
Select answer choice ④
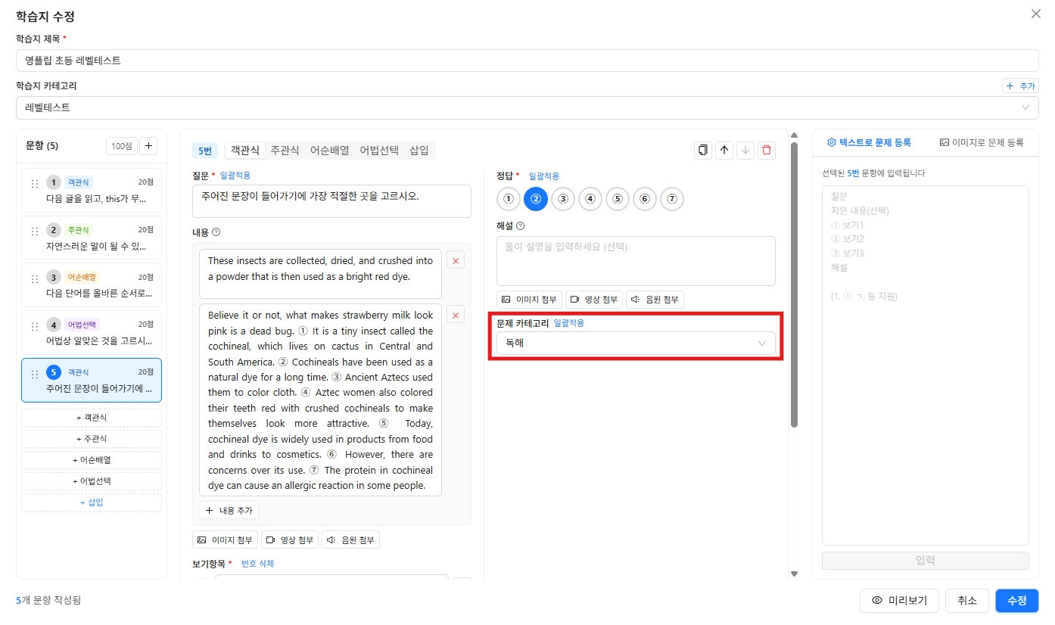(x=590, y=199)
